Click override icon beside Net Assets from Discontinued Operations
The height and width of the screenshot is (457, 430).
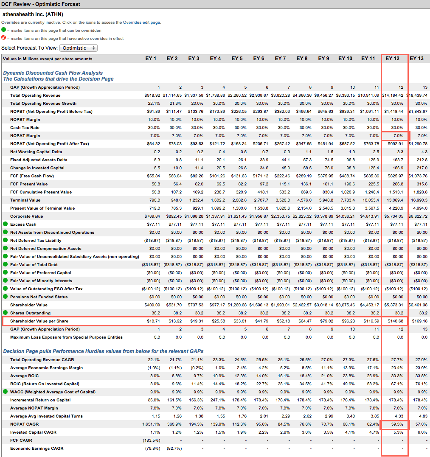(x=5, y=232)
